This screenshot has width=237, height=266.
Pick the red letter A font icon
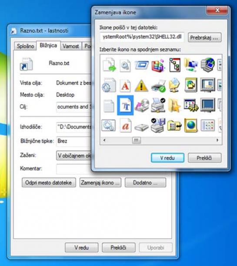[x=125, y=85]
